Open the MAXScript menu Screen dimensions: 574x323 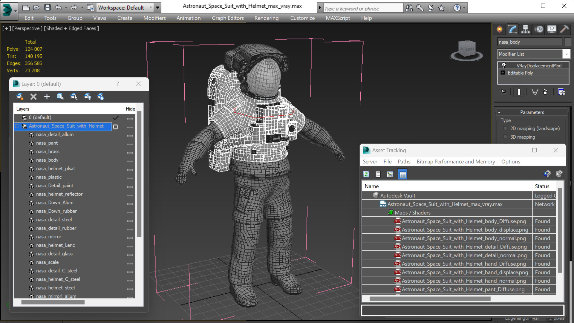click(338, 18)
